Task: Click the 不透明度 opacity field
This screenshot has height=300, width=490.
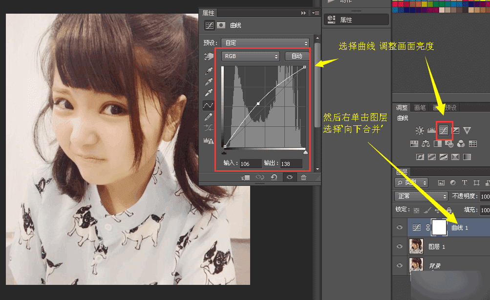Action: coord(485,197)
